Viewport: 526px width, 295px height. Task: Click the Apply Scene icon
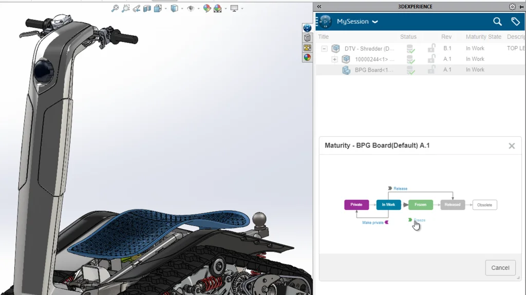(218, 8)
